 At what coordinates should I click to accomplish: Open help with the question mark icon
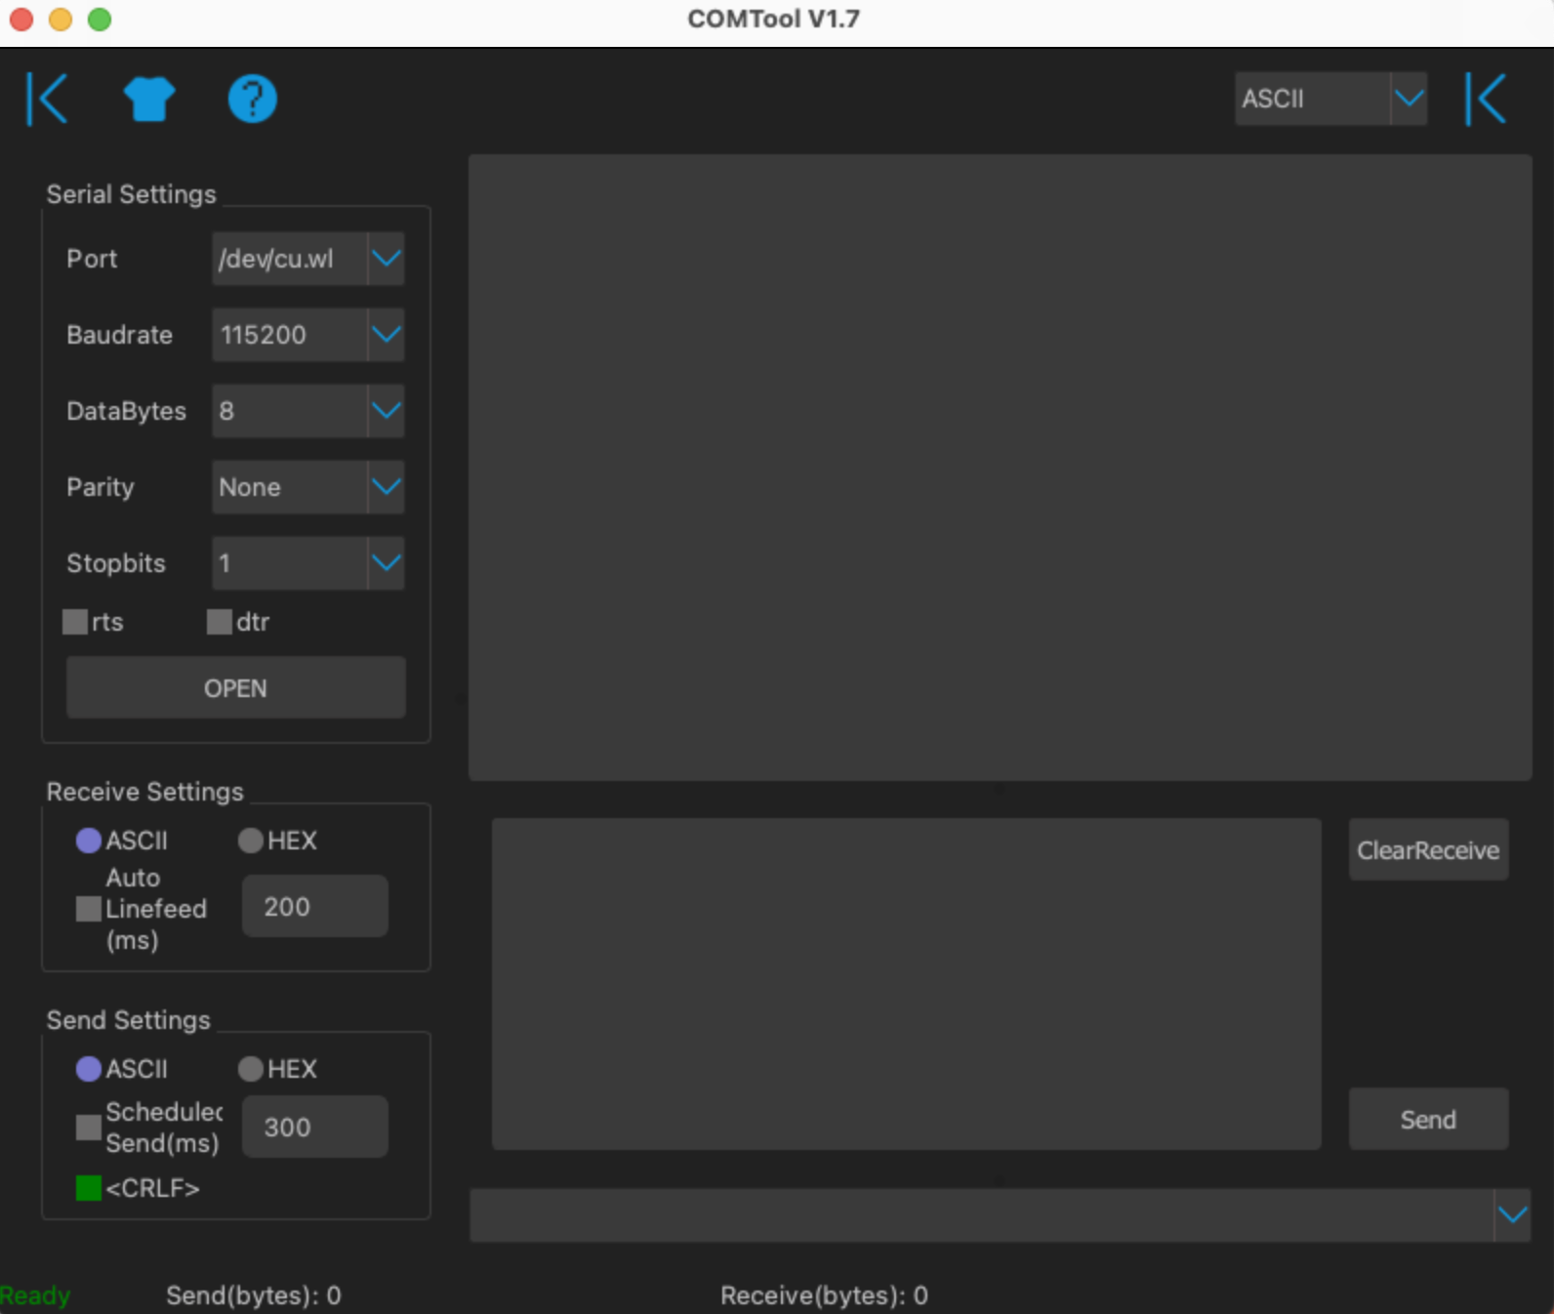(x=253, y=99)
